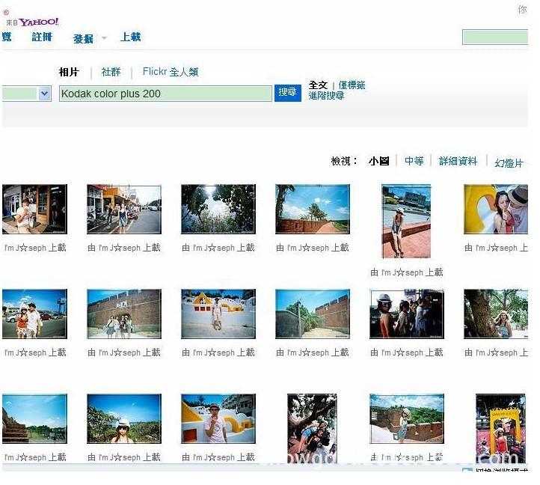Open the tall portrait photo of girl on red floor
540x485 pixels.
(x=406, y=222)
